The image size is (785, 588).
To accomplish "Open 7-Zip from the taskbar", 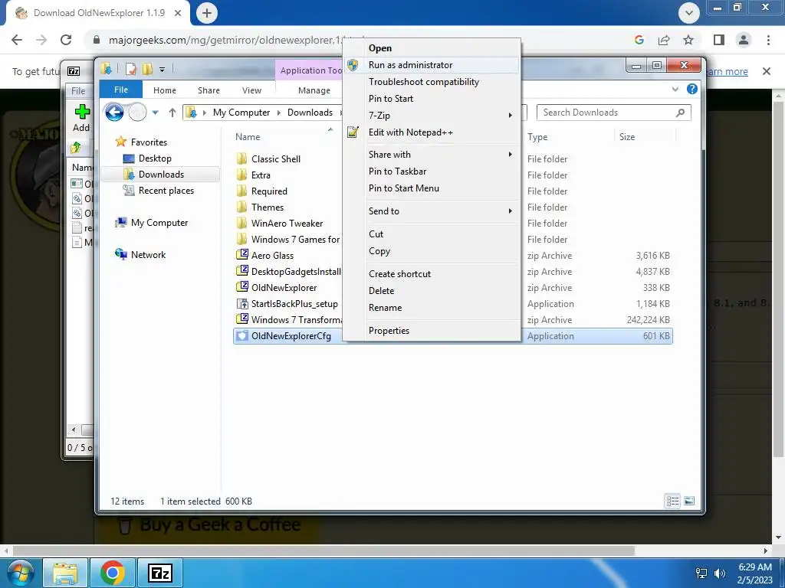I will 159,573.
